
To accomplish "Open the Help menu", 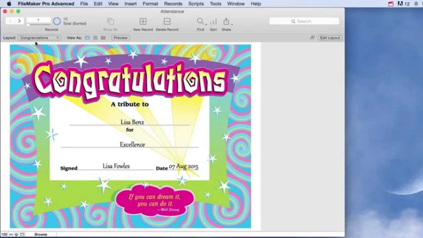I will (x=256, y=4).
